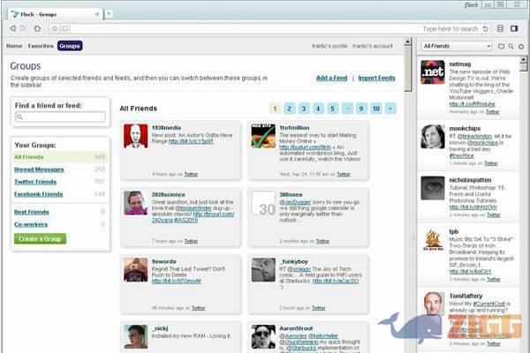Image resolution: width=530 pixels, height=353 pixels.
Task: Open the new tab plus button
Action: coord(109,14)
